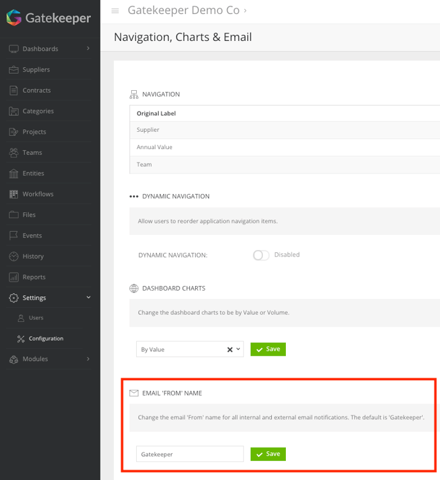440x480 pixels.
Task: Click the email From name input field
Action: coord(190,454)
